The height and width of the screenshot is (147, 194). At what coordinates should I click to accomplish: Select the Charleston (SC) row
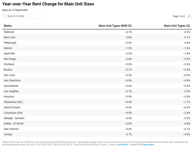click(97, 102)
